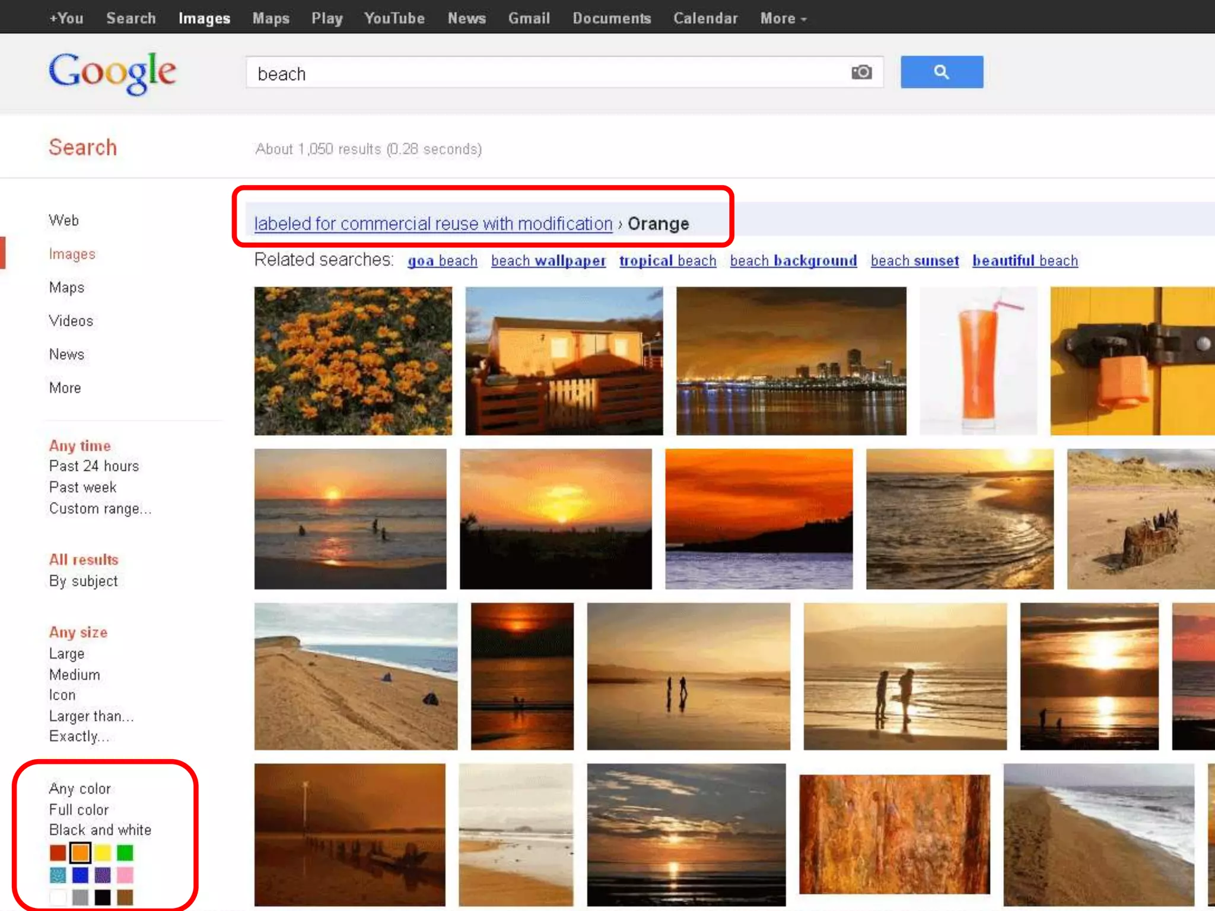Screen dimensions: 1215x911
Task: Select the black color swatch filter
Action: (103, 897)
